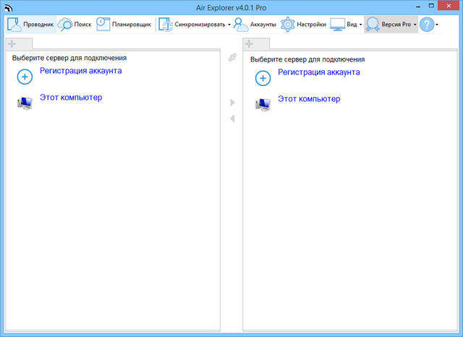Open right pane Этот компьютер link
Image resolution: width=463 pixels, height=337 pixels.
tap(309, 99)
